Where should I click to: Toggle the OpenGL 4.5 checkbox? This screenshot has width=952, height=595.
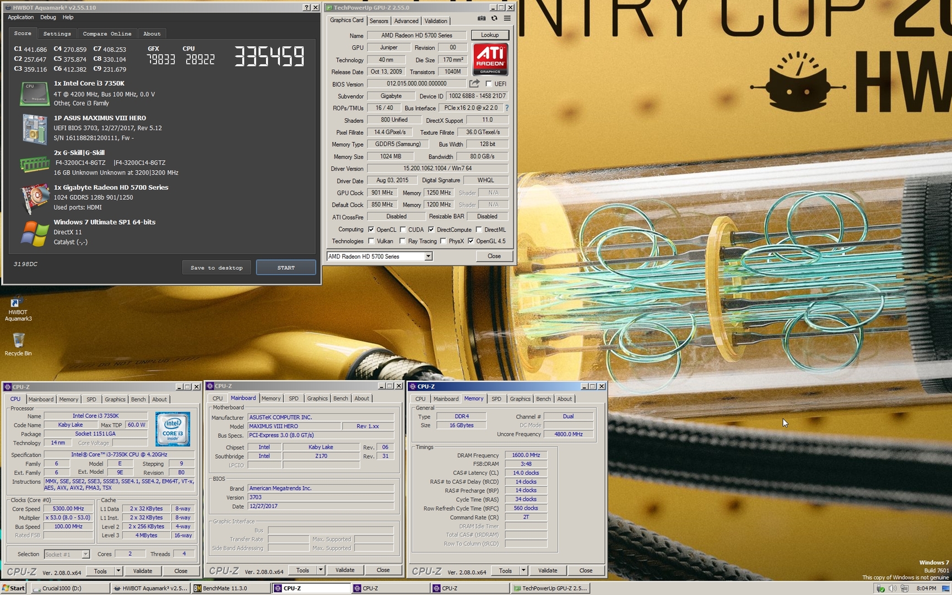click(470, 241)
